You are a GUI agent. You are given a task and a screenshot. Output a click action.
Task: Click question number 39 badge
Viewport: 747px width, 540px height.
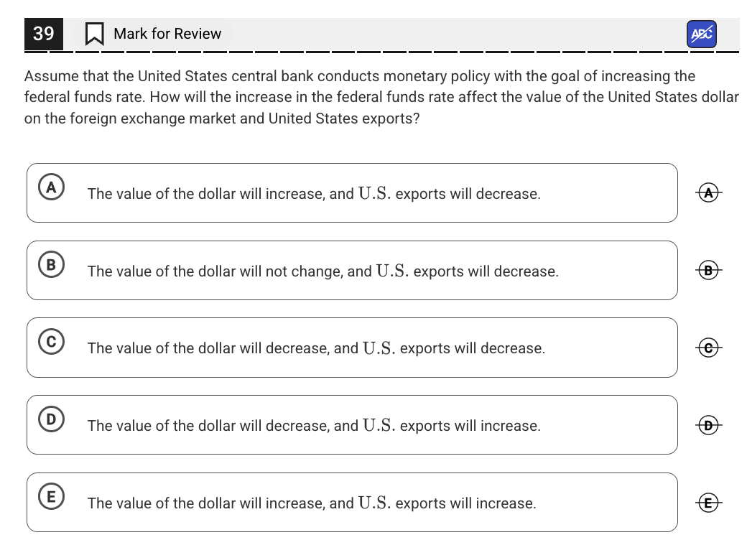click(43, 34)
